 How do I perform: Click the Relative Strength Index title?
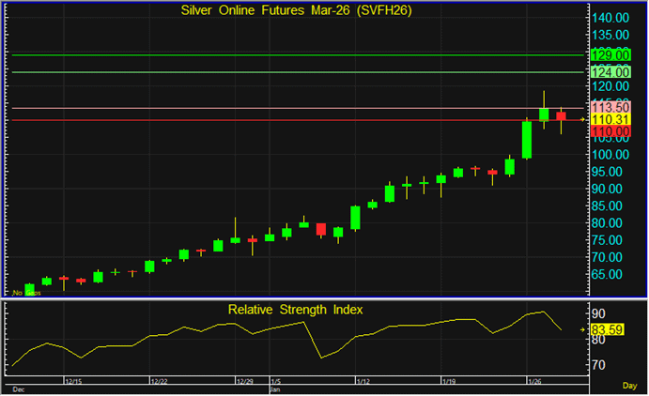[x=295, y=309]
